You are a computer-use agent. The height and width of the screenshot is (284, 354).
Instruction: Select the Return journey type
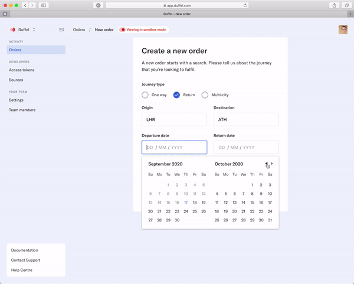[x=176, y=95]
